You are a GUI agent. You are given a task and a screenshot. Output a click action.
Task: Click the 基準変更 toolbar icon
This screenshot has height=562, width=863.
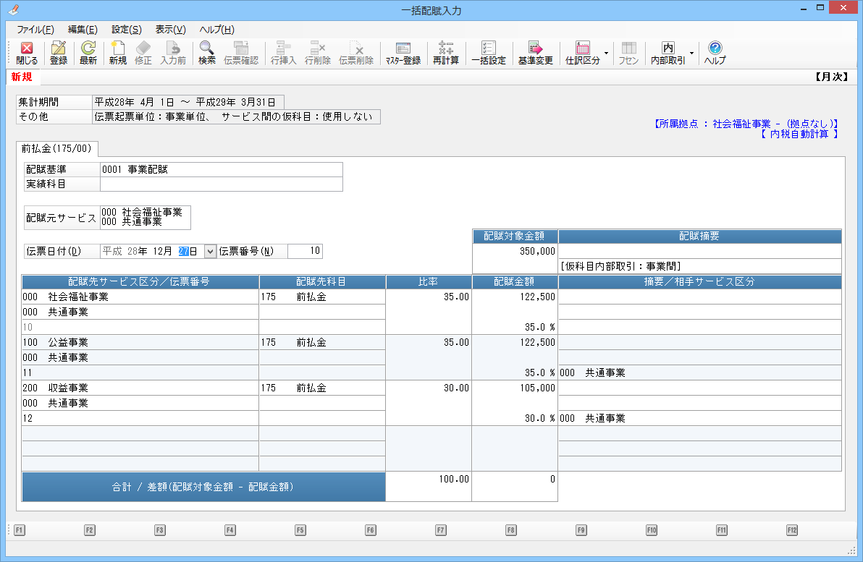click(x=535, y=53)
